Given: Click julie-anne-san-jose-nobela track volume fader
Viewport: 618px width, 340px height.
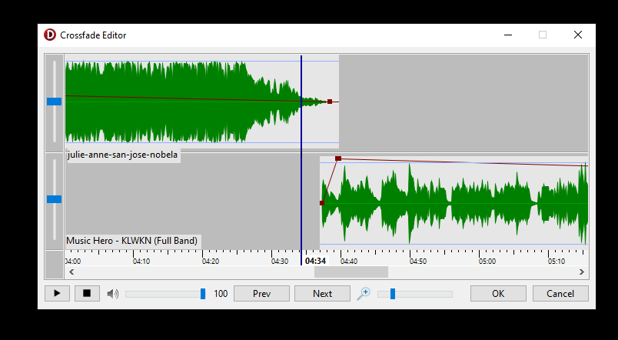Looking at the screenshot, I should coord(55,102).
